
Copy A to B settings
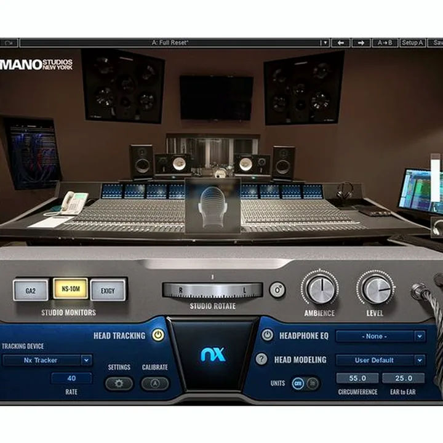tap(385, 43)
